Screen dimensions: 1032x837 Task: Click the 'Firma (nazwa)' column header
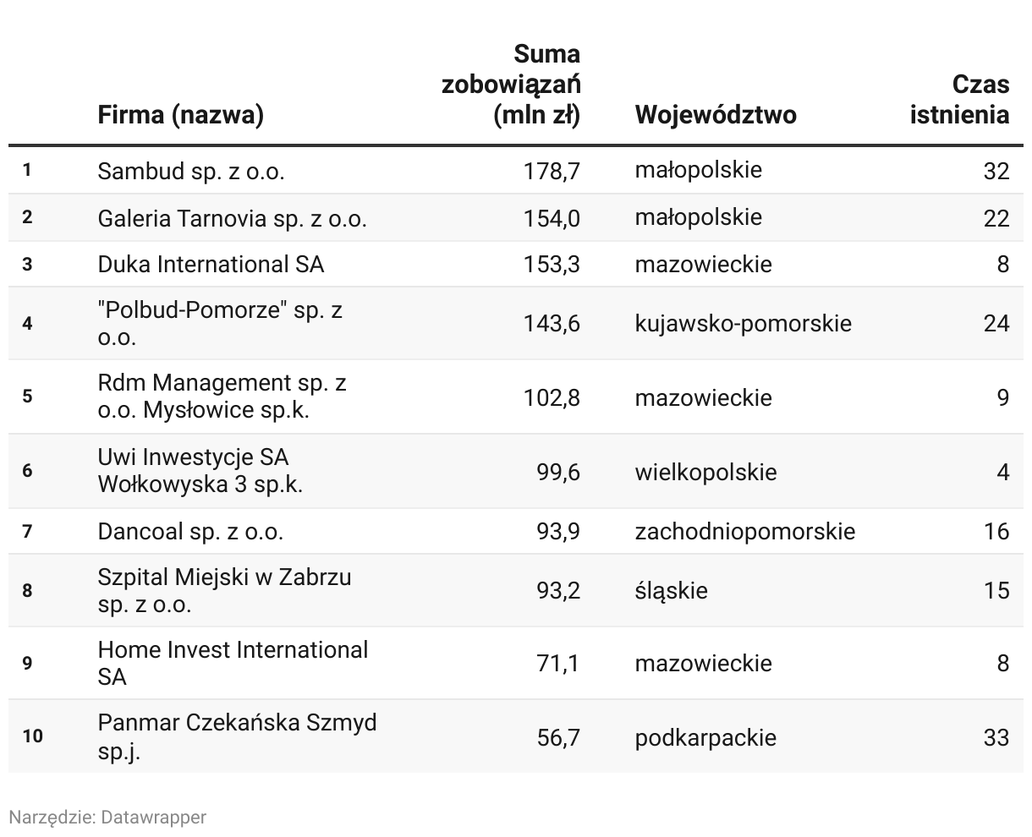(x=180, y=114)
